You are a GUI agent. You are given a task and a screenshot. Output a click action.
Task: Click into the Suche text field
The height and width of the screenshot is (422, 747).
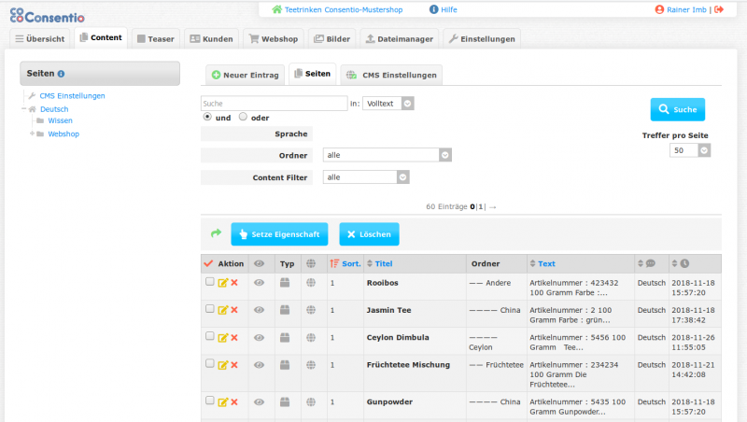click(274, 103)
